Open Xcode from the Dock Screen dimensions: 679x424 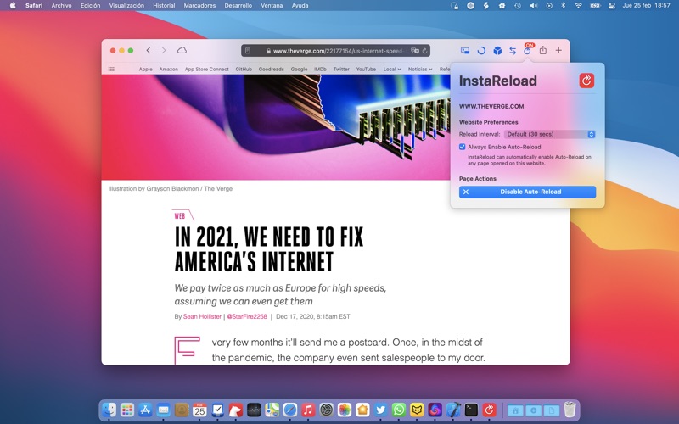pos(453,410)
